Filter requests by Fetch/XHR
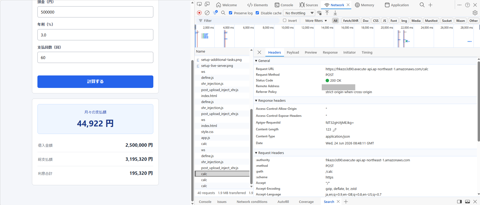 click(351, 21)
